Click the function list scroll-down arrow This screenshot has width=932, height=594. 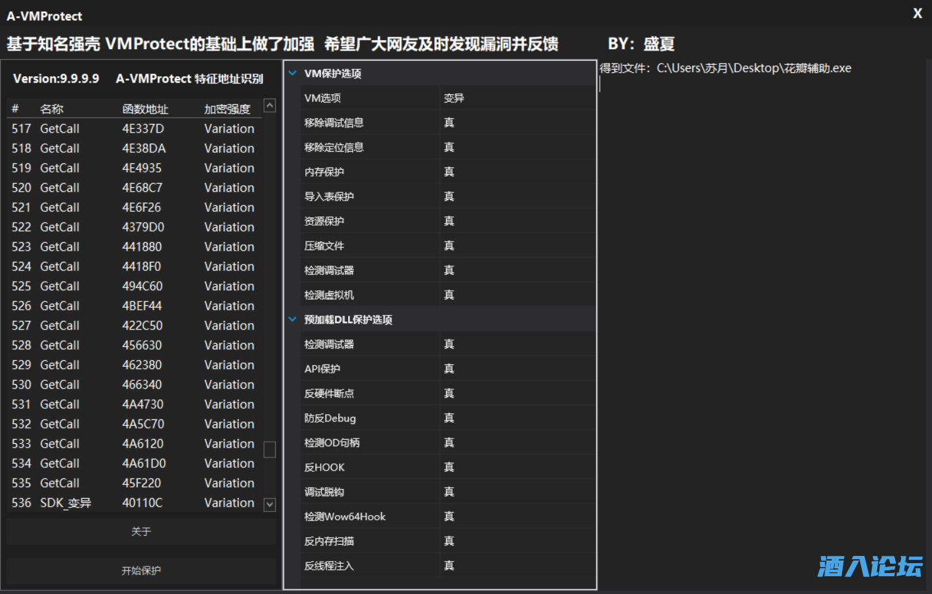(269, 505)
